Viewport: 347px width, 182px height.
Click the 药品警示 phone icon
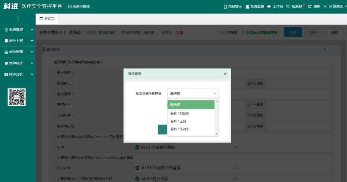pyautogui.click(x=225, y=7)
